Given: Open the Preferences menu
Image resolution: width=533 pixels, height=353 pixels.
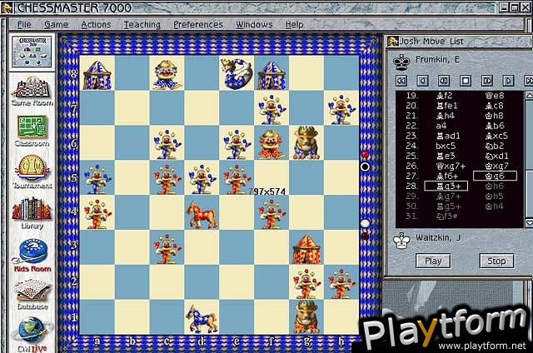Looking at the screenshot, I should pyautogui.click(x=197, y=24).
